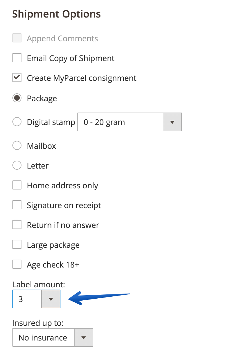Enable Home address only

(17, 186)
